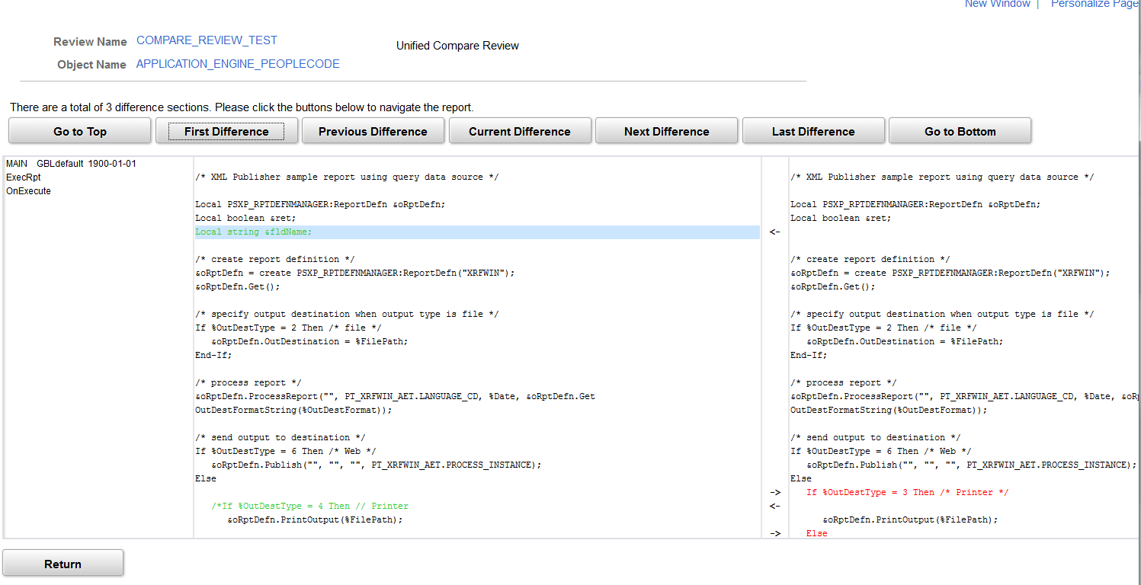Click the Return button

click(62, 563)
